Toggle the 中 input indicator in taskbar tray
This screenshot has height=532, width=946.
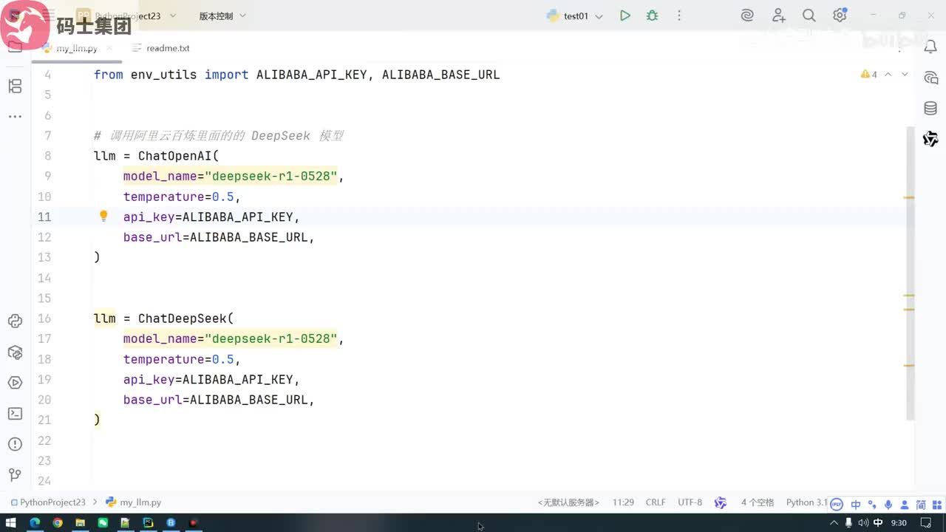878,522
